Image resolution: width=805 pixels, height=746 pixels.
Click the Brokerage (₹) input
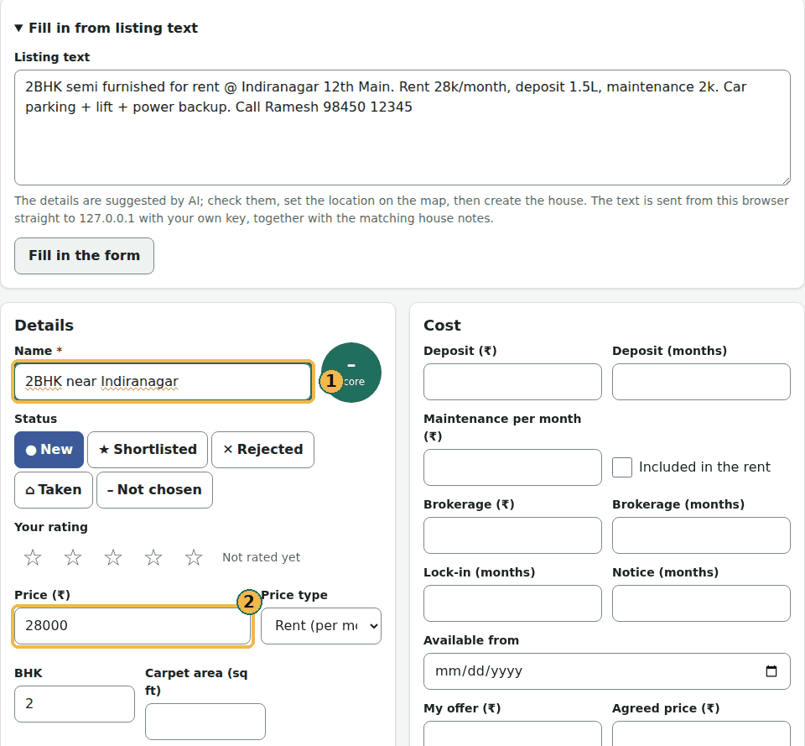512,535
